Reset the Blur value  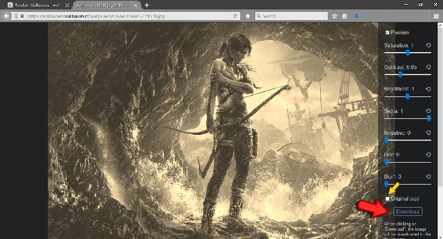[428, 176]
